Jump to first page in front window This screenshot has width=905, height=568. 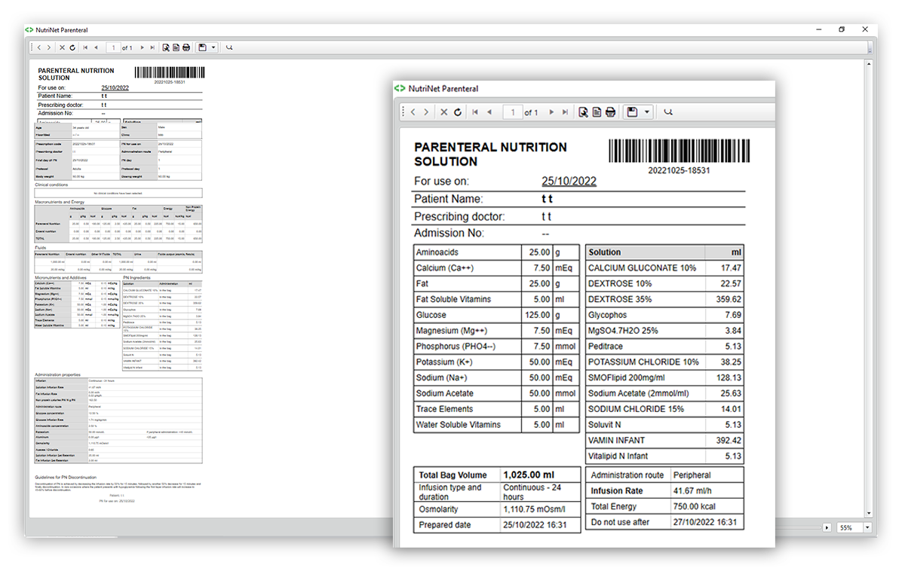[x=475, y=112]
